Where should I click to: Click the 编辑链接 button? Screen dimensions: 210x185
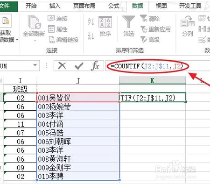pos(63,40)
